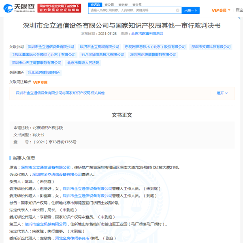Select the 查诉讼 tab
Viewport: 243px width, 243px height.
[x=95, y=5]
